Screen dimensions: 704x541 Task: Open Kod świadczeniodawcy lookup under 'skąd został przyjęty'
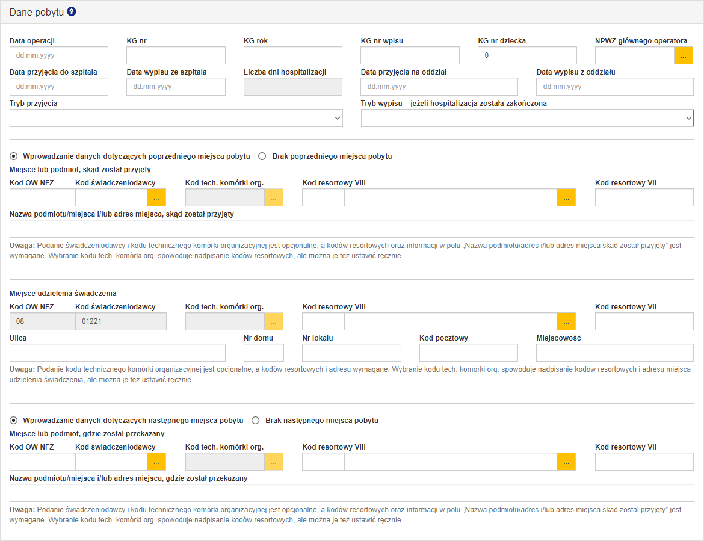pos(156,197)
